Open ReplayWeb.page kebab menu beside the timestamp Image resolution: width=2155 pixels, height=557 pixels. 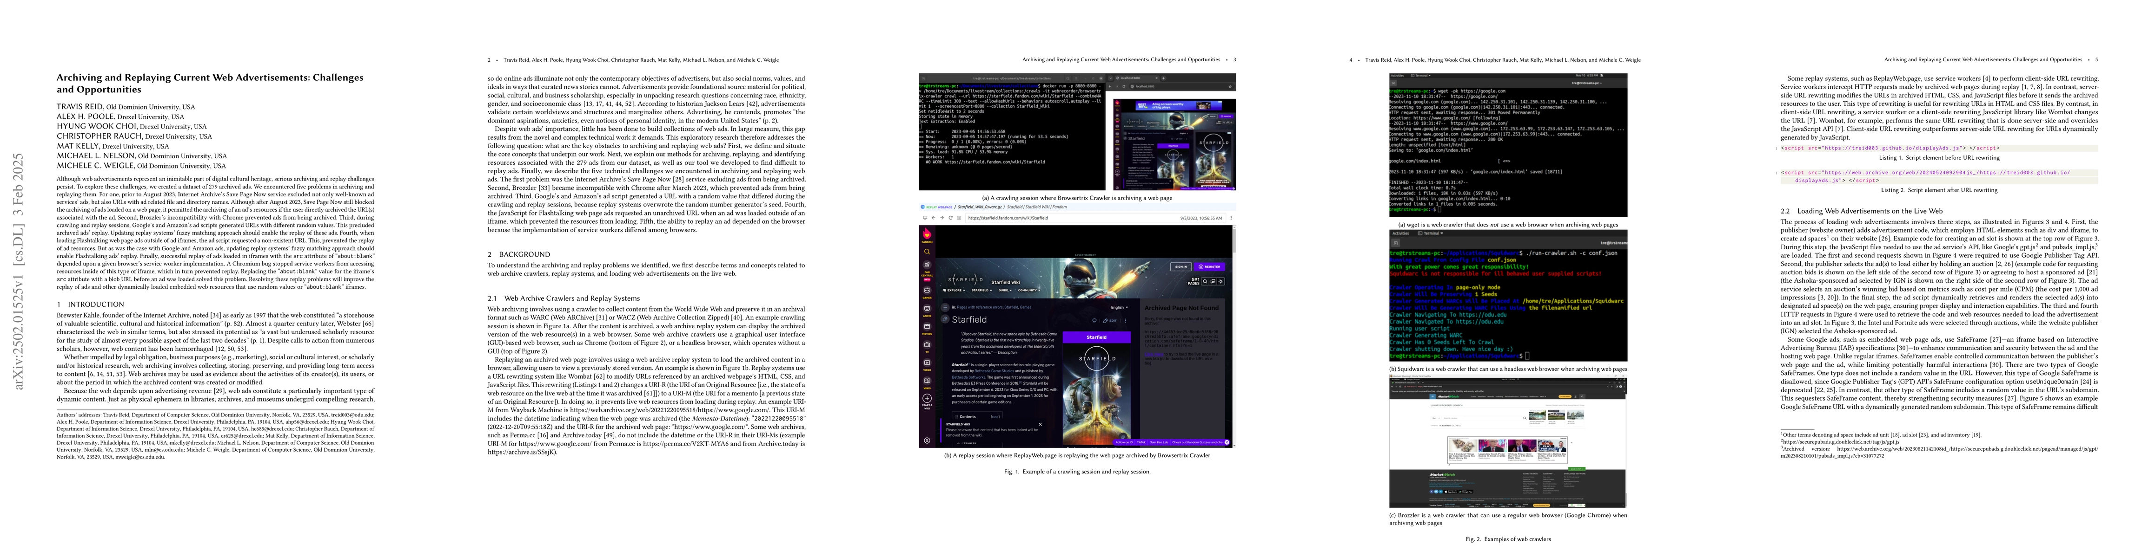click(x=1232, y=218)
